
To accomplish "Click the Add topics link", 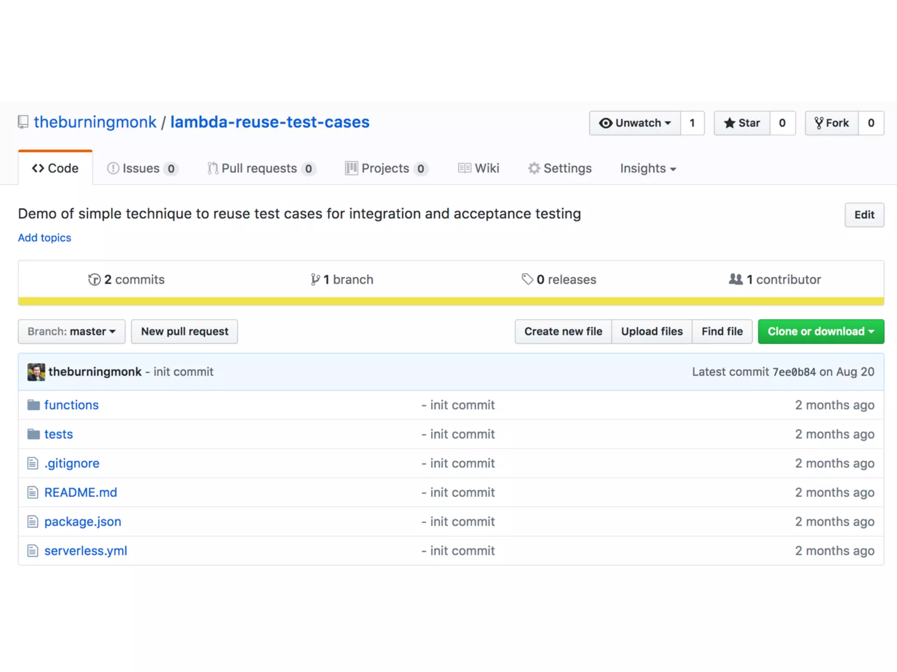I will coord(44,238).
